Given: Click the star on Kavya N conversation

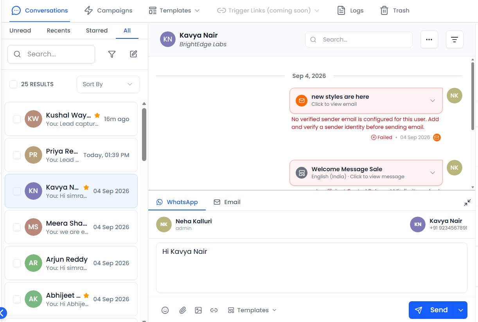Looking at the screenshot, I should (x=86, y=187).
